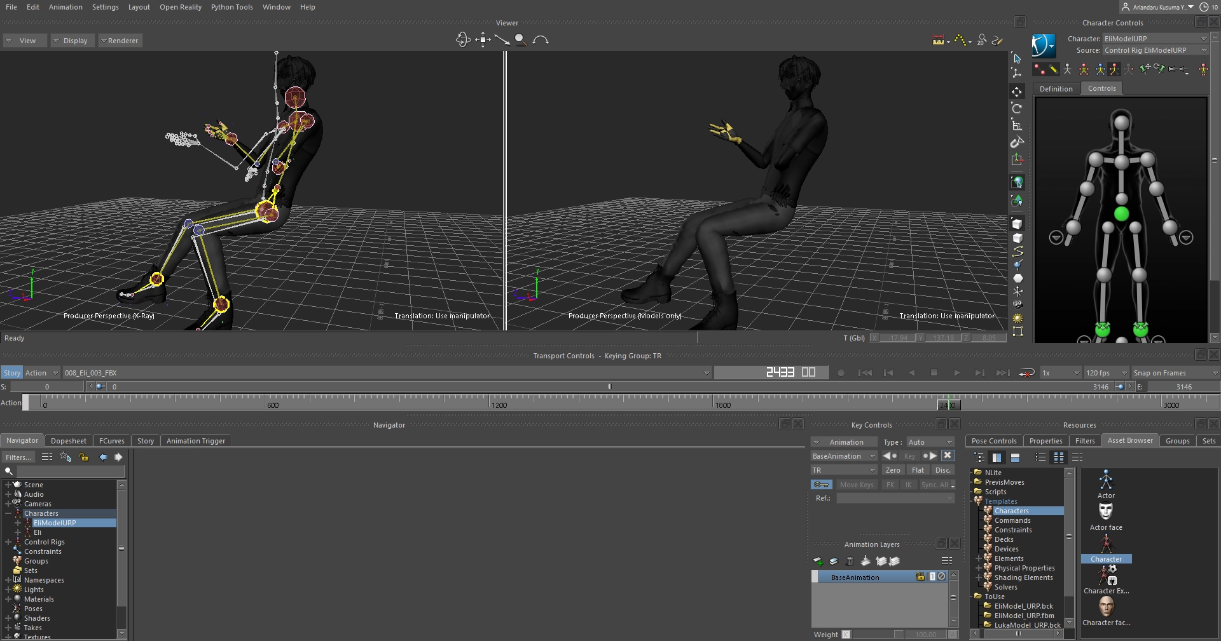
Task: Add a new animation layer
Action: tap(818, 561)
